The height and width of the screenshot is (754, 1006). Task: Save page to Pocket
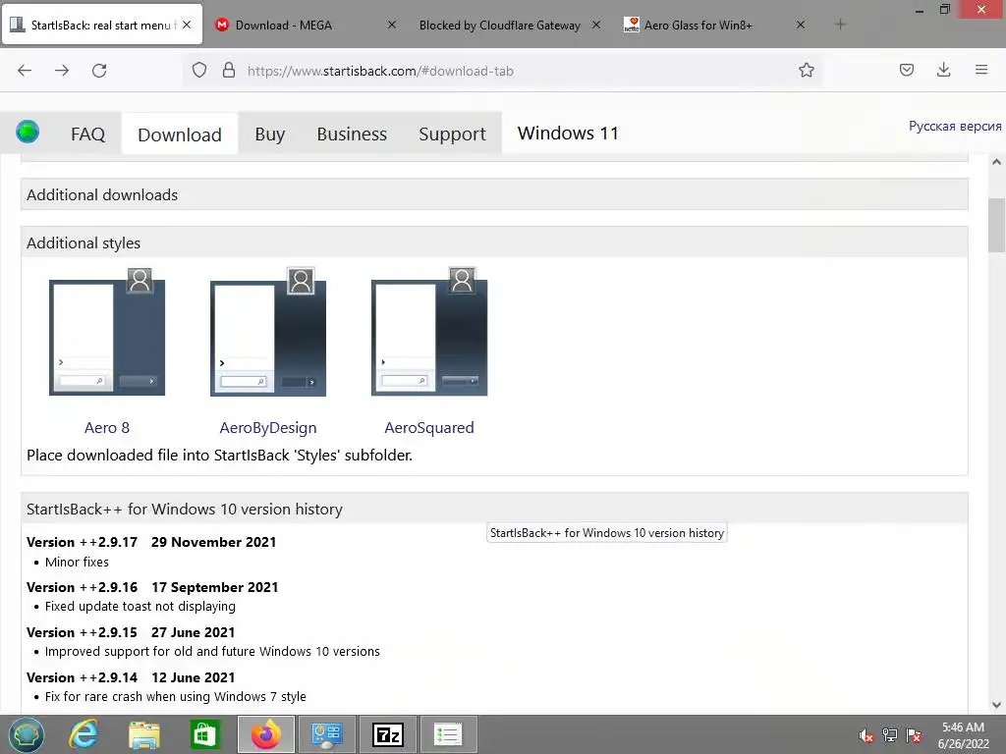907,70
